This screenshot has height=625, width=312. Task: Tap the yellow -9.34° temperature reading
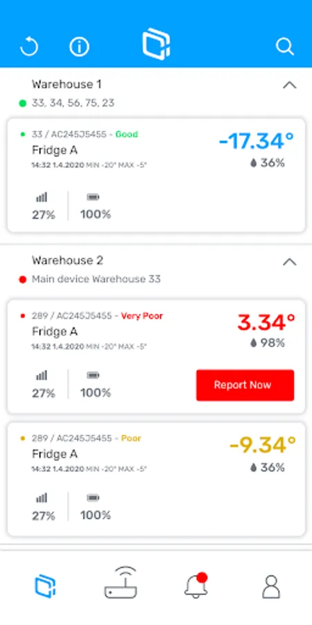[x=263, y=445]
